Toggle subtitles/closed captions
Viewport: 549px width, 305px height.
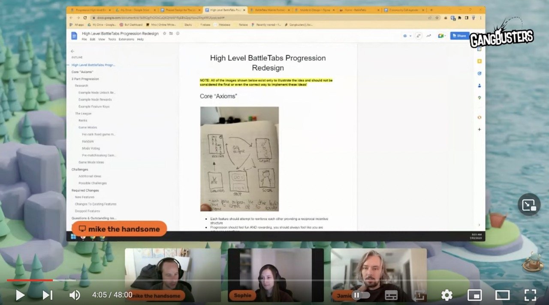(x=391, y=295)
